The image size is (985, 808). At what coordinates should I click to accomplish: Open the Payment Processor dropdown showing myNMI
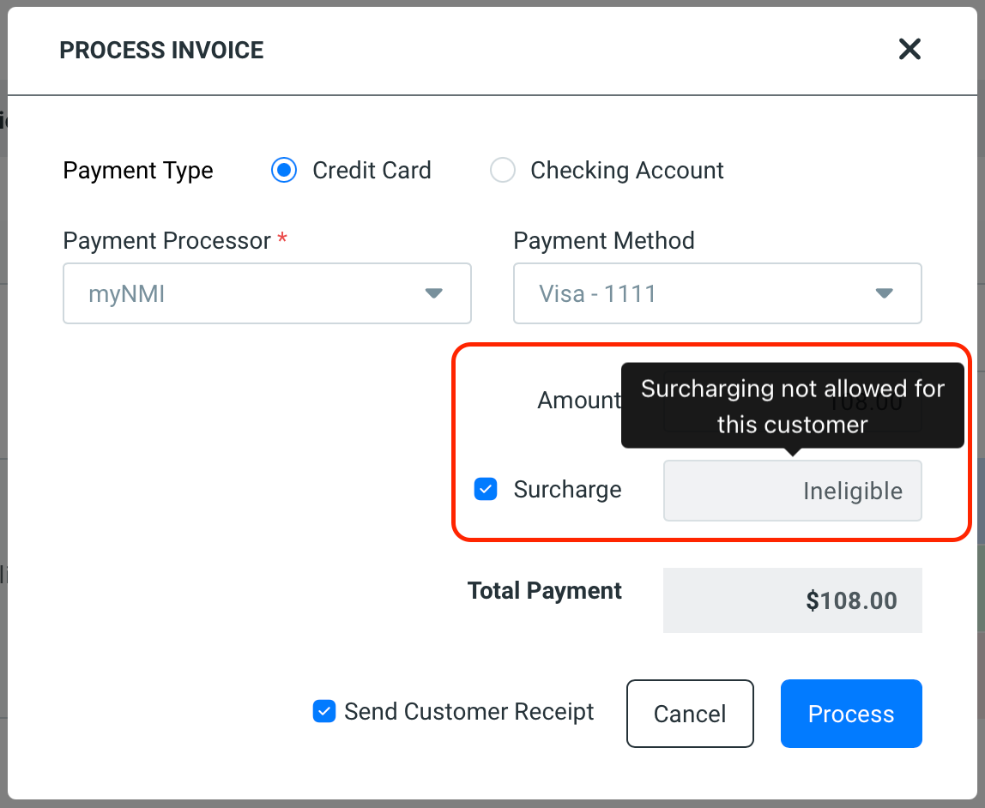pos(267,293)
